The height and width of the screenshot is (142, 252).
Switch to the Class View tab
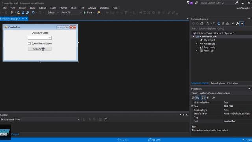click(232, 83)
